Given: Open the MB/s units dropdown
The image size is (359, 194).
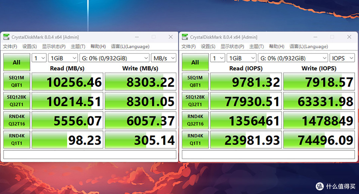Looking at the screenshot, I should tap(164, 58).
